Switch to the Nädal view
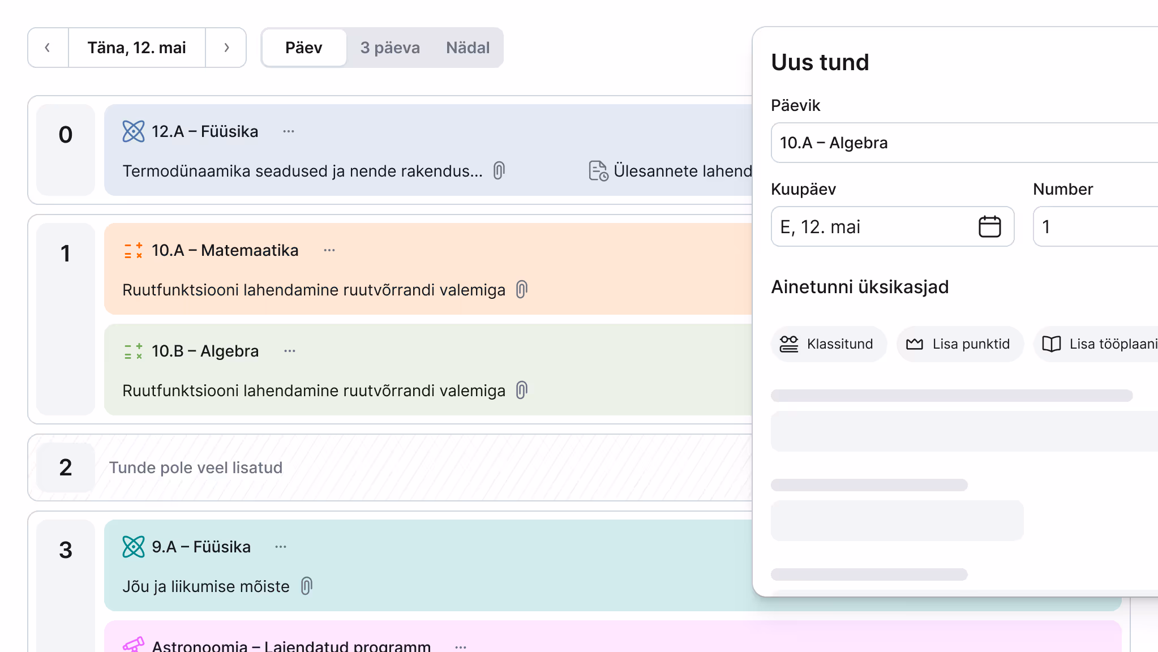Image resolution: width=1158 pixels, height=652 pixels. 468,48
